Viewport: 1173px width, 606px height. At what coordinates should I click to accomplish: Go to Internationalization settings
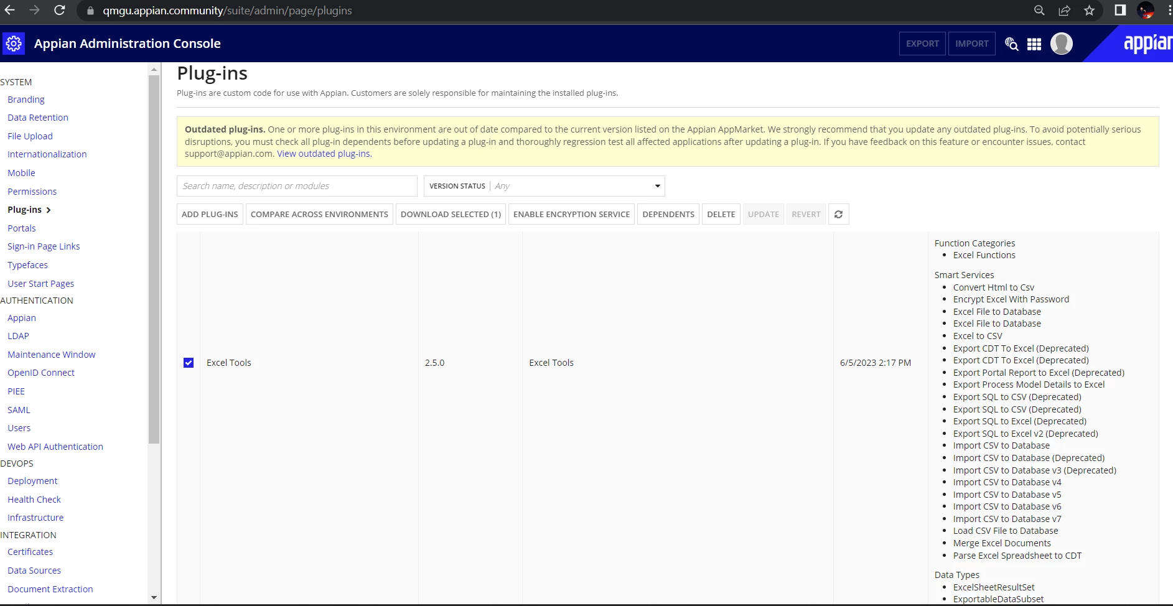[x=47, y=154]
